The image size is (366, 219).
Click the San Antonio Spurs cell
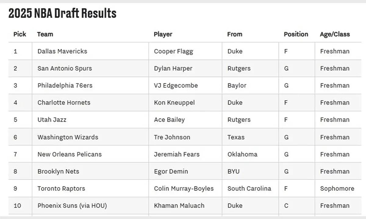[x=65, y=68]
